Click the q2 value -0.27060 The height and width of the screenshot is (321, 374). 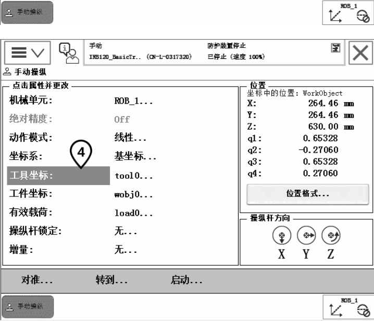click(318, 150)
